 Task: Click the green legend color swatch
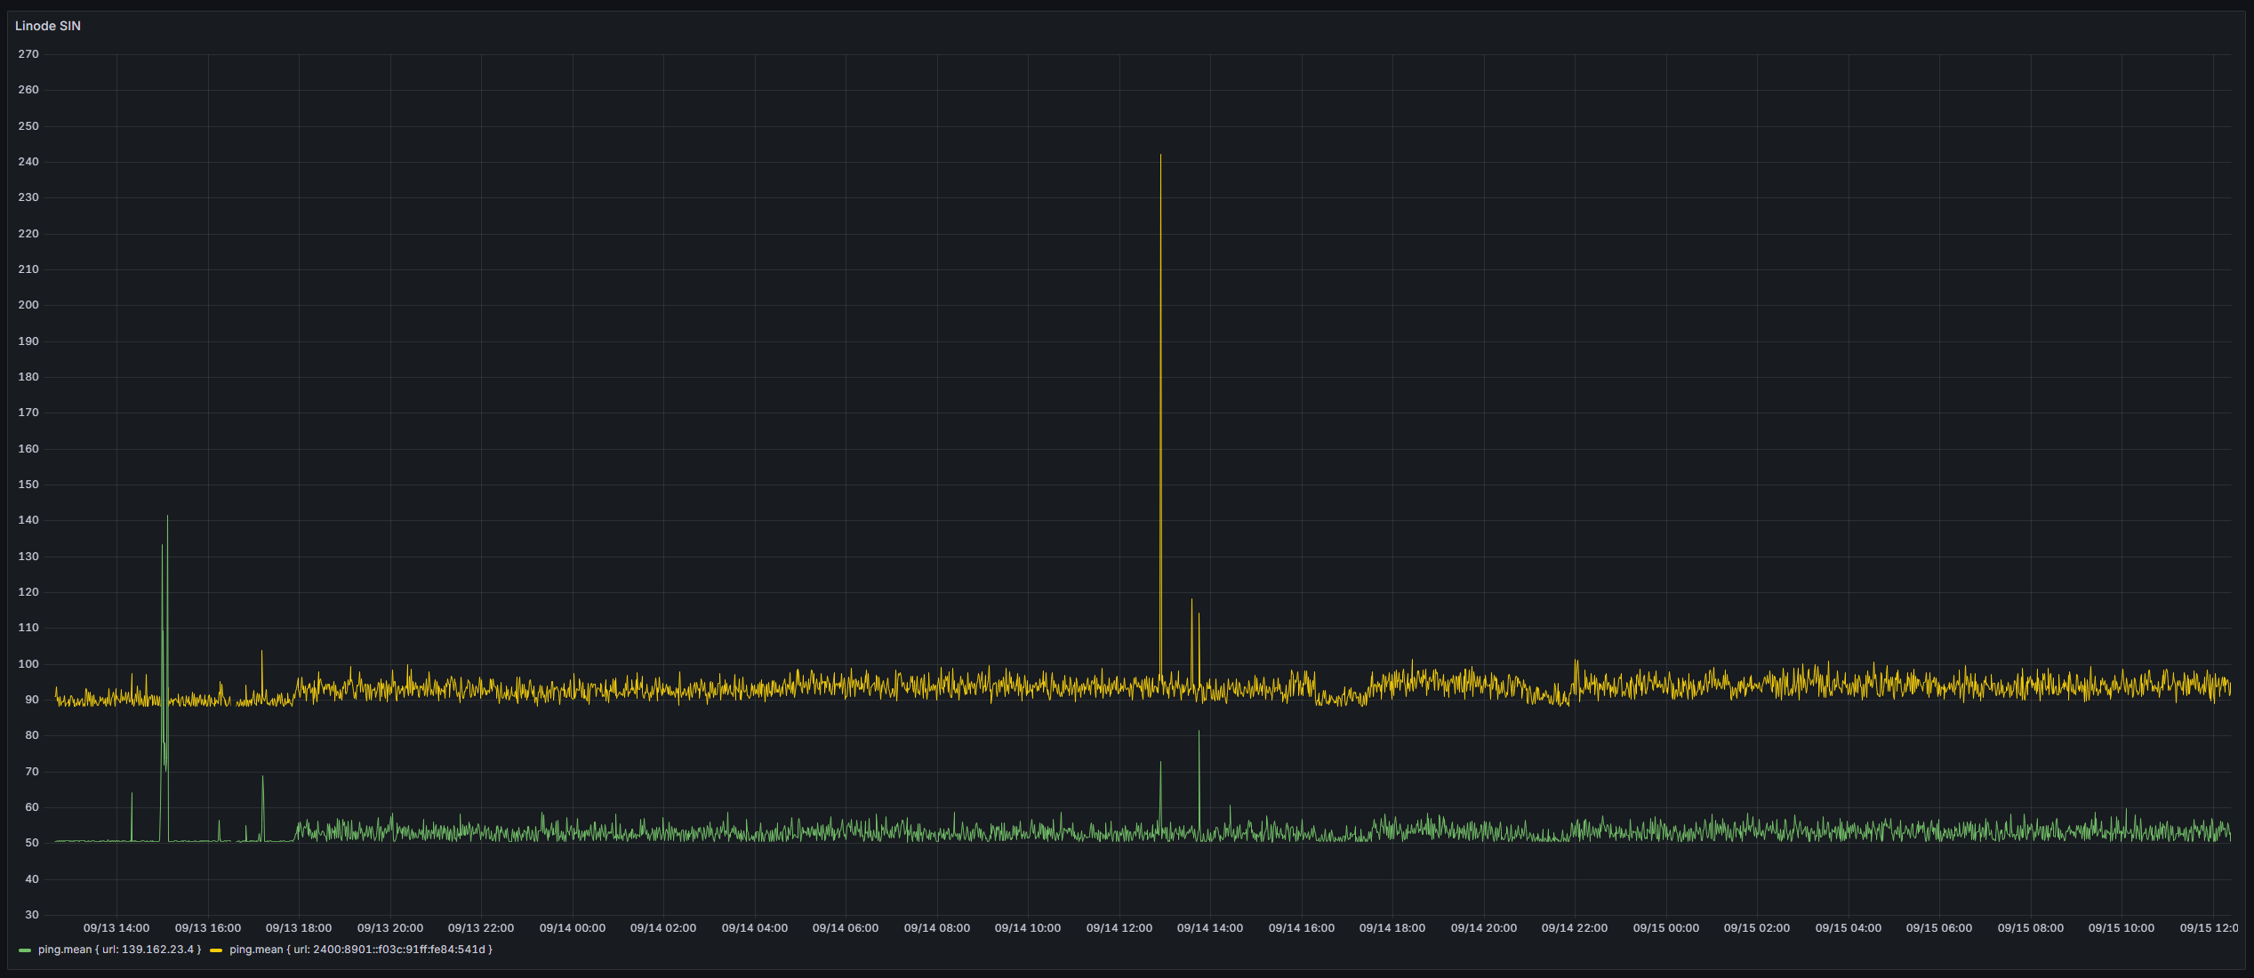pyautogui.click(x=25, y=950)
